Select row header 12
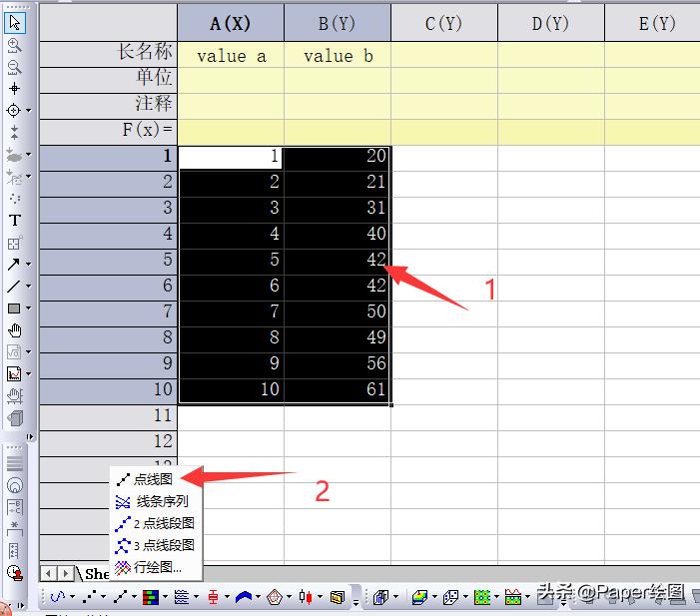 click(109, 441)
